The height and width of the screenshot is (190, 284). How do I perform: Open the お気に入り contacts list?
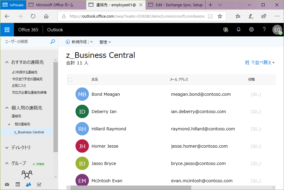tap(19, 86)
